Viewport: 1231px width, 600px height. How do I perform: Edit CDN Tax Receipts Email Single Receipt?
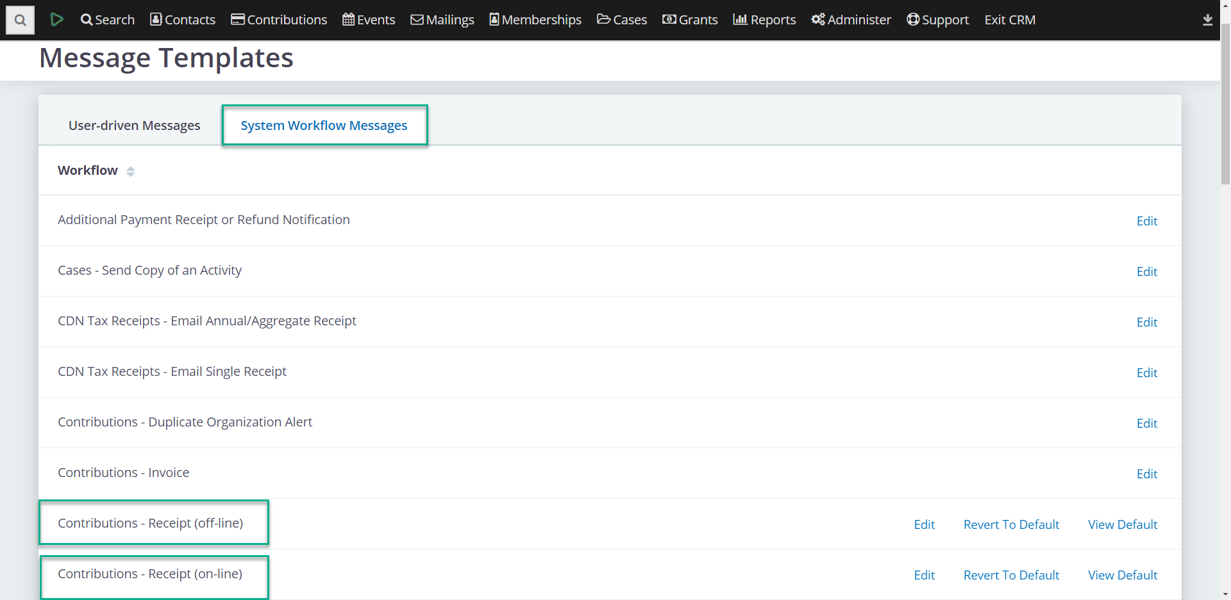pos(1146,373)
